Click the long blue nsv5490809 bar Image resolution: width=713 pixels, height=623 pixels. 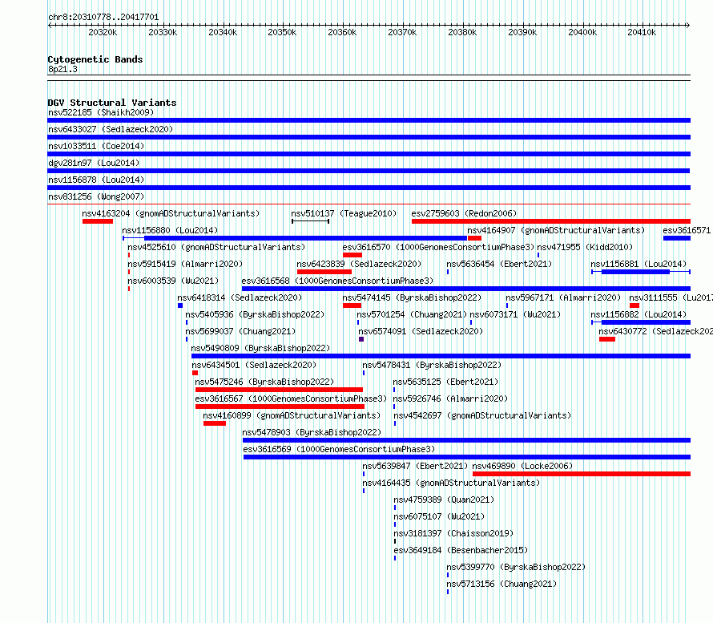tap(441, 356)
